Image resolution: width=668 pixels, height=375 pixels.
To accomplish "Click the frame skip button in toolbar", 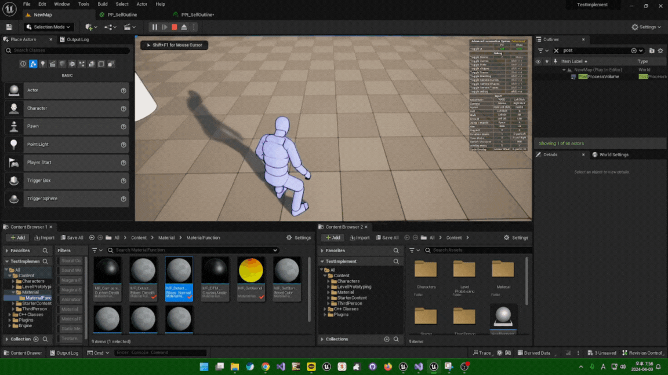I will [165, 27].
